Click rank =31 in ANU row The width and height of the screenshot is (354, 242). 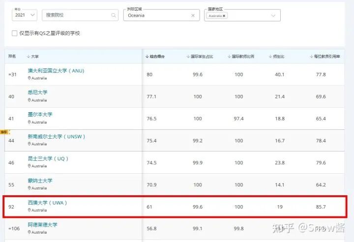coord(12,75)
